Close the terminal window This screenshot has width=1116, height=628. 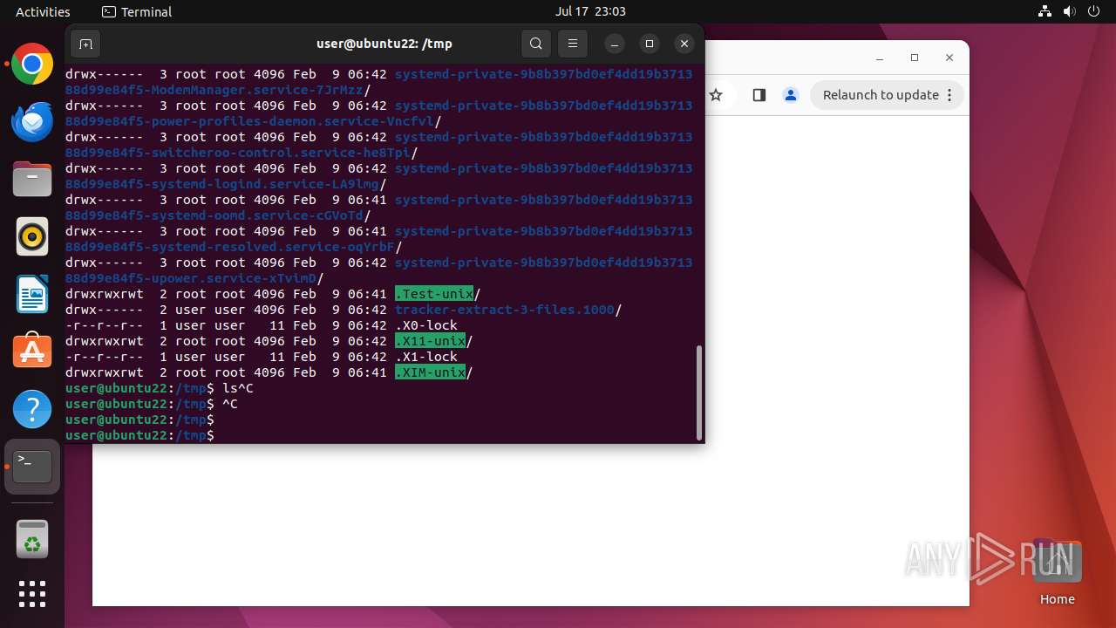(684, 44)
